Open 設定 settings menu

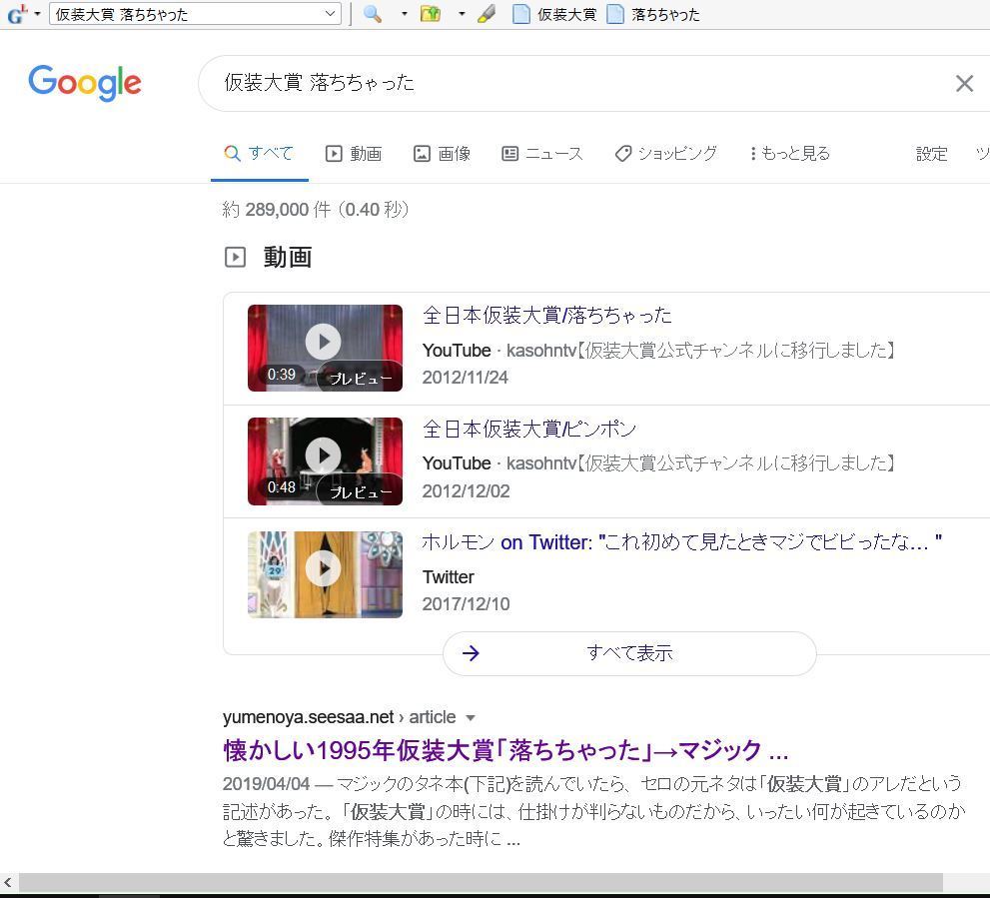[x=932, y=154]
